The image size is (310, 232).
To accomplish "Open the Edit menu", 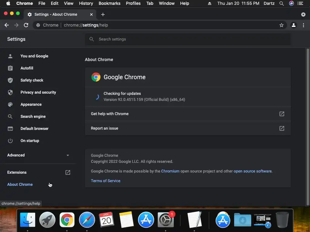I will (54, 3).
